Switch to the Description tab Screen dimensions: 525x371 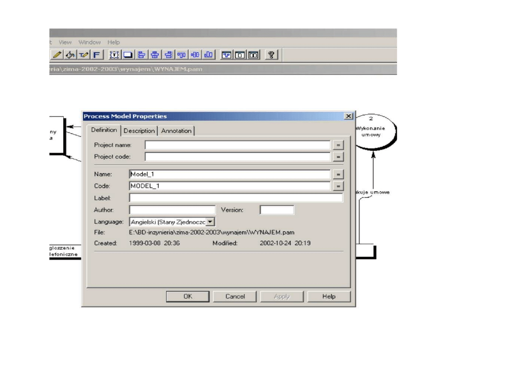point(139,131)
